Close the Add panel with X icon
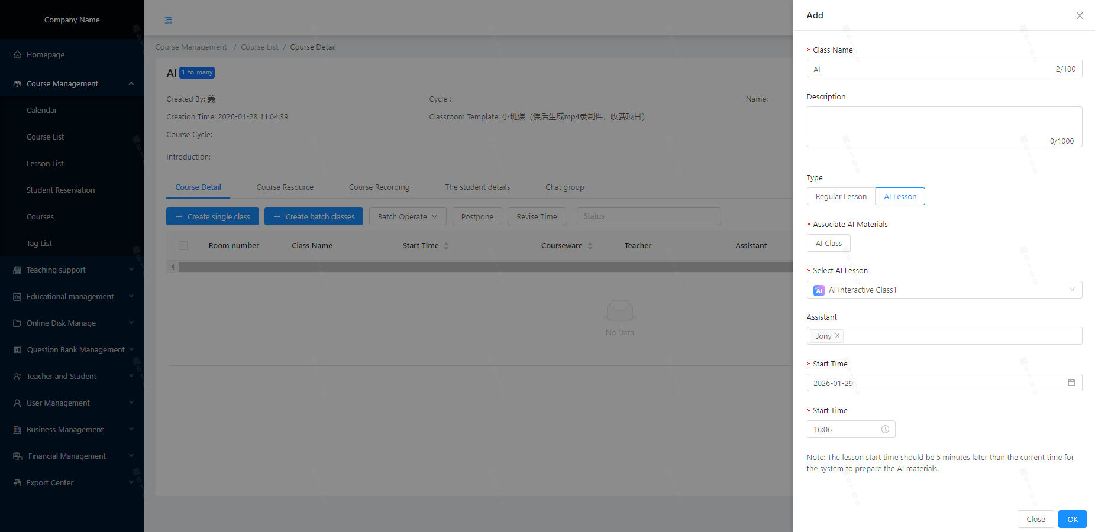Image resolution: width=1095 pixels, height=532 pixels. 1080,16
